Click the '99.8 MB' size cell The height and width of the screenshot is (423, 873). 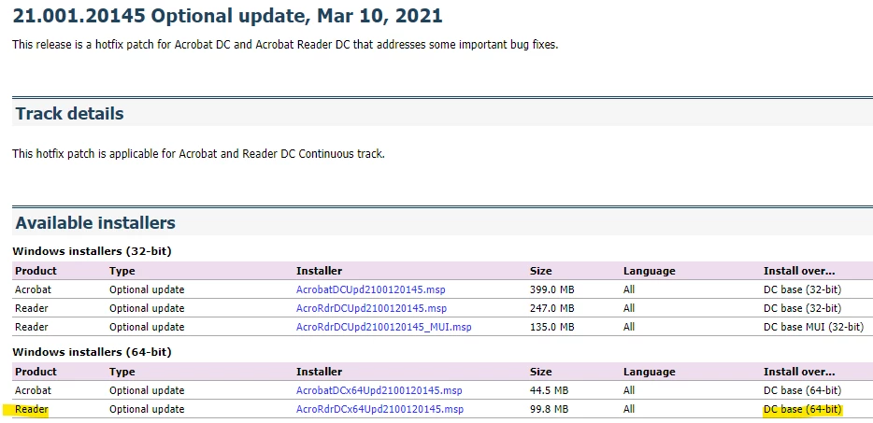549,409
